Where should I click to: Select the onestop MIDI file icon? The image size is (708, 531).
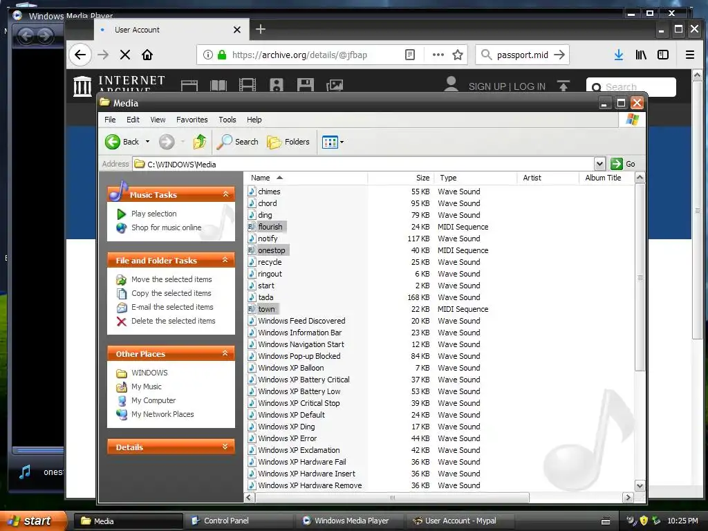pyautogui.click(x=252, y=250)
